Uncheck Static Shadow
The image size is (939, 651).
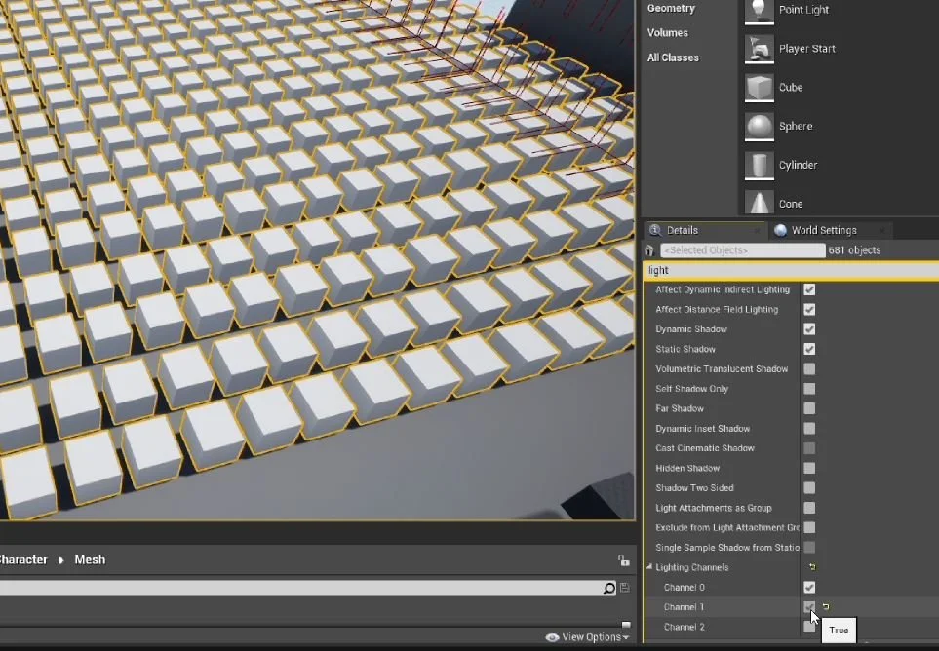[809, 349]
